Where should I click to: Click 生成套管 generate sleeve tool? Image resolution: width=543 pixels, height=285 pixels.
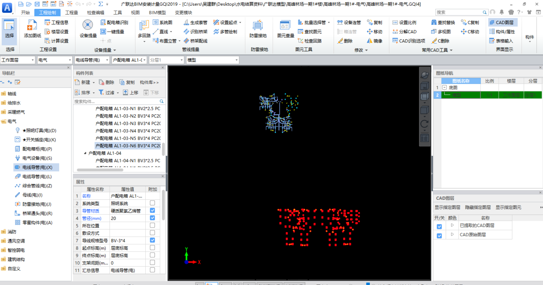coord(195,22)
